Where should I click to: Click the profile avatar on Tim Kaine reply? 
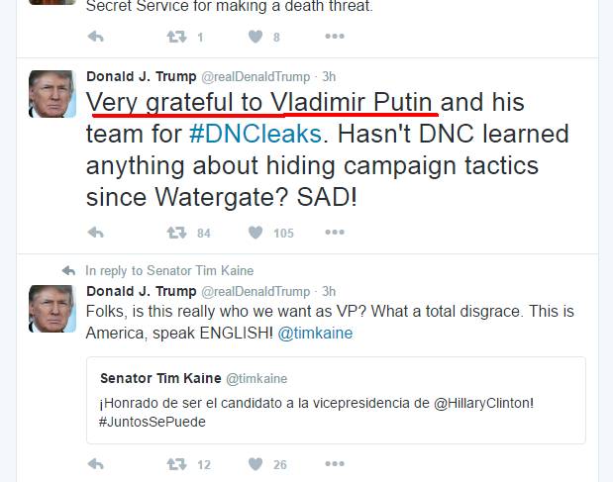point(52,308)
